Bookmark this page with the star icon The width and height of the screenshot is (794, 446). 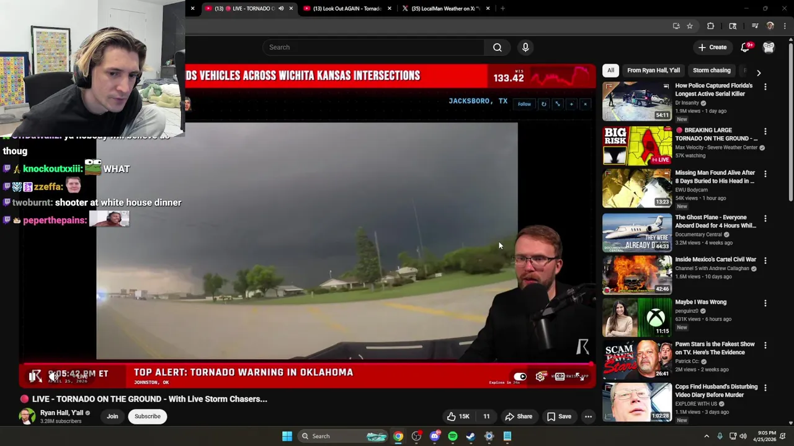689,26
